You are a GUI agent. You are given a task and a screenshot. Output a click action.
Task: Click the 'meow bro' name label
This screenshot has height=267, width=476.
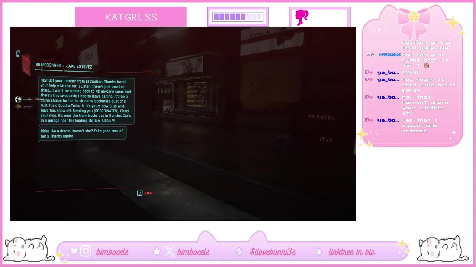28,99
